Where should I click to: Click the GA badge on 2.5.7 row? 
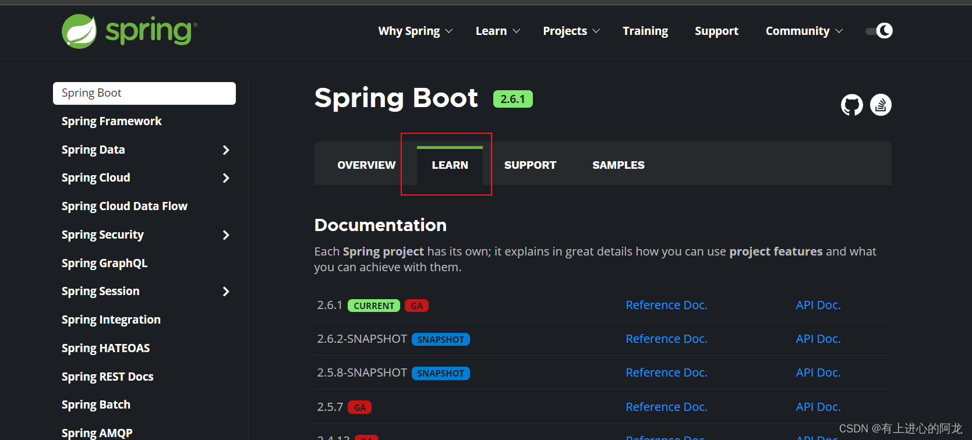point(360,407)
